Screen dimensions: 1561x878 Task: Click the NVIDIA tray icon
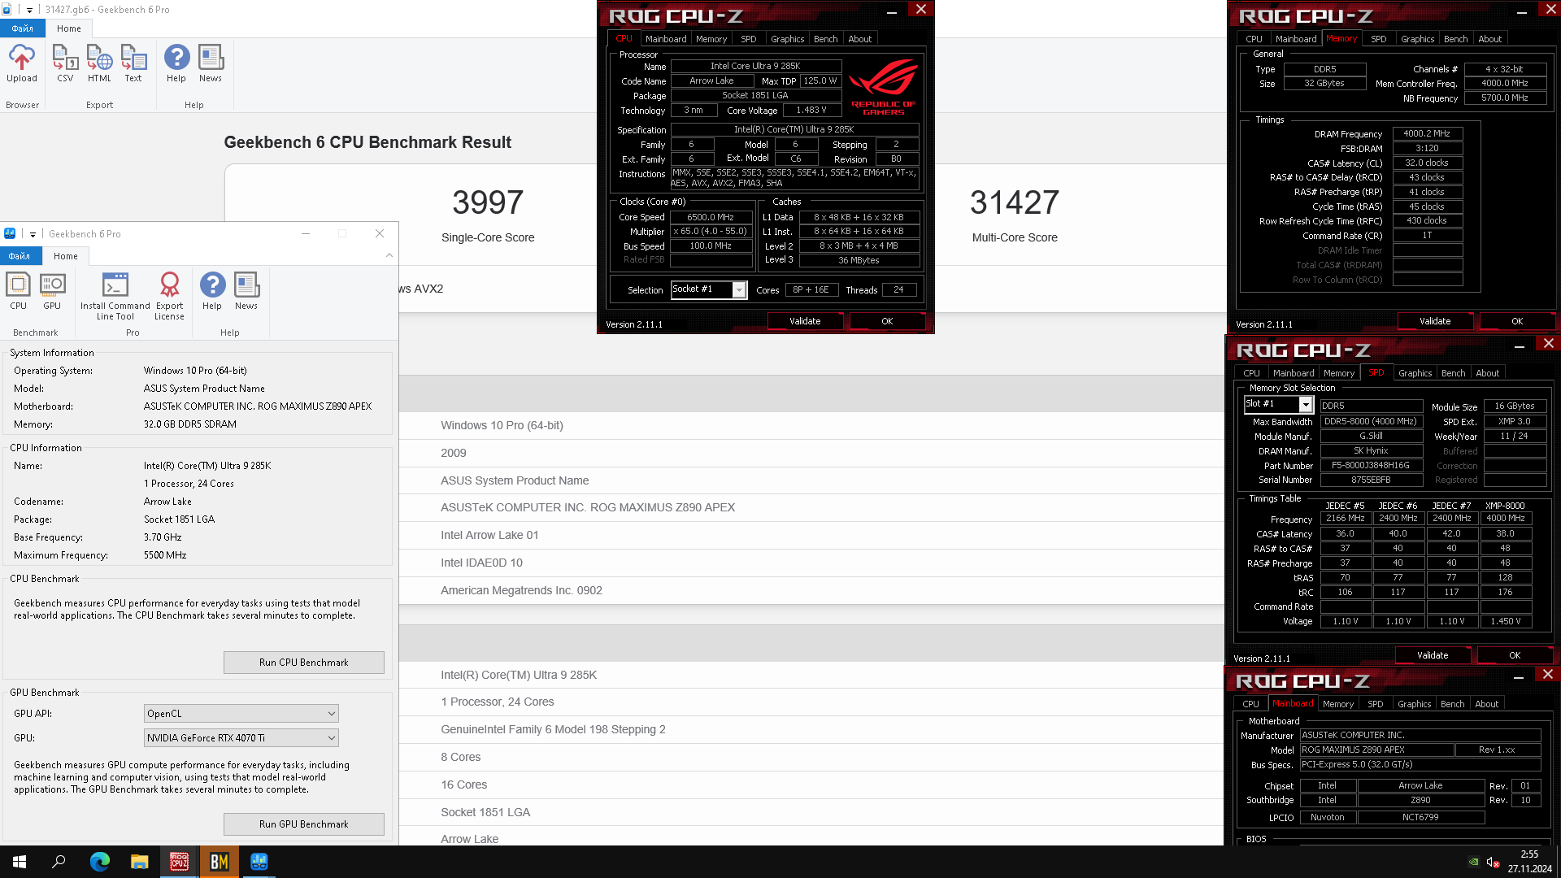(1473, 862)
